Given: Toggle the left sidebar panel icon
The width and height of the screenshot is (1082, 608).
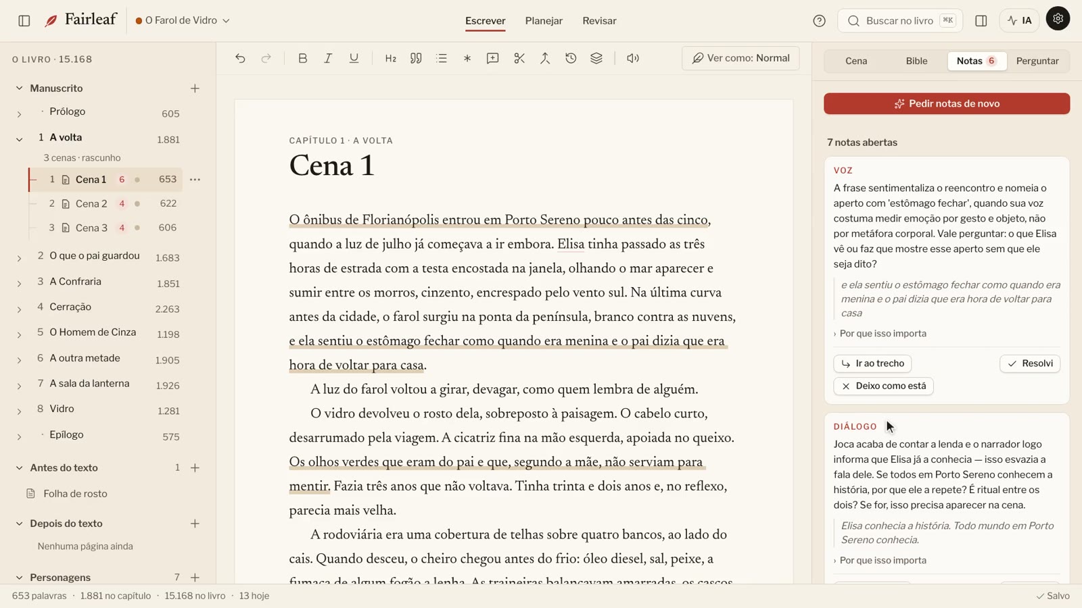Looking at the screenshot, I should (x=24, y=21).
